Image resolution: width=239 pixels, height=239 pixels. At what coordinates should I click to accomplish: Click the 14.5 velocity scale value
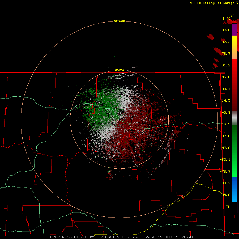(x=226, y=101)
